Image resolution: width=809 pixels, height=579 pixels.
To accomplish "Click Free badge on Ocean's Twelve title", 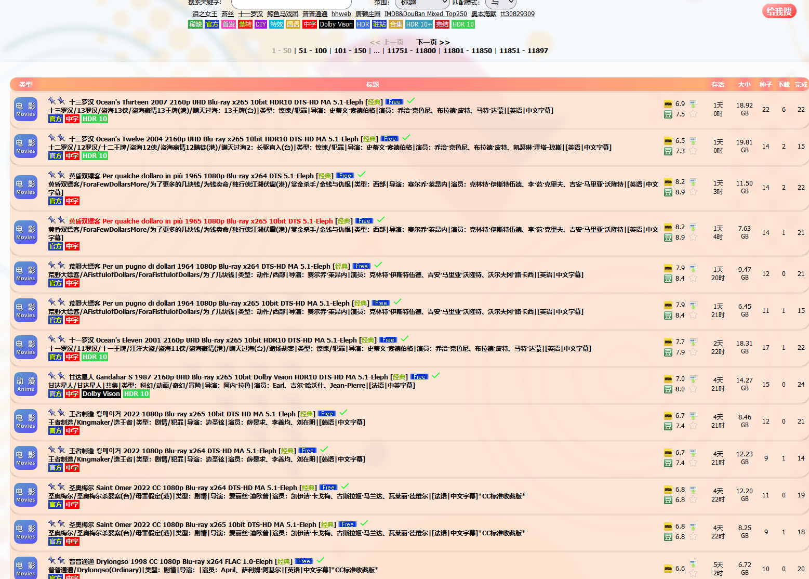I will [x=390, y=139].
